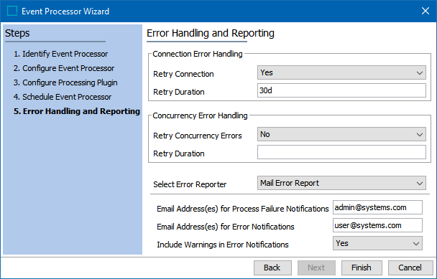Open the Retry Connection dropdown
Viewport: 437px width, 279px height.
341,72
